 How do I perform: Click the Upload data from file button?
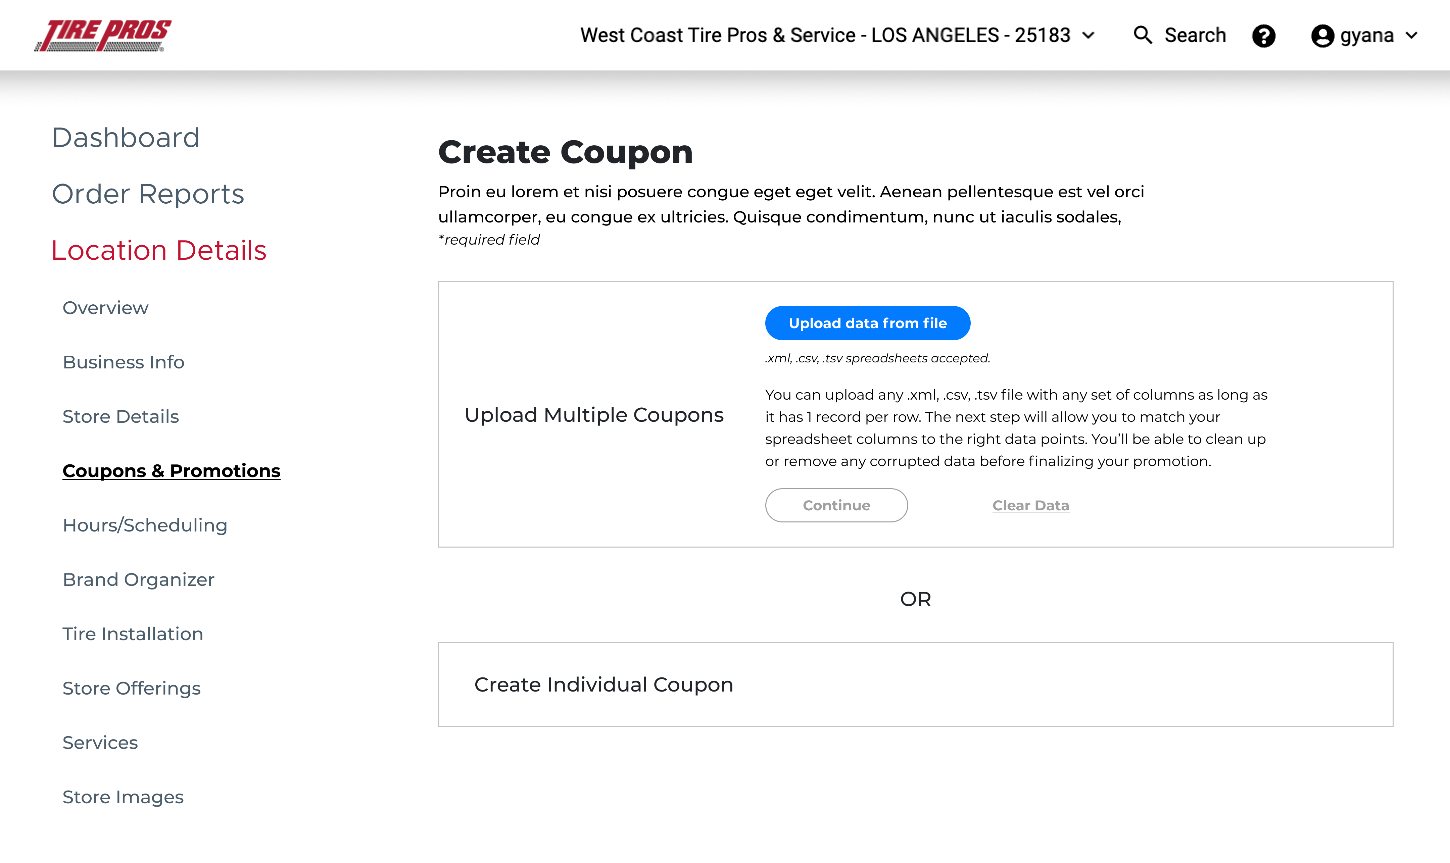867,322
